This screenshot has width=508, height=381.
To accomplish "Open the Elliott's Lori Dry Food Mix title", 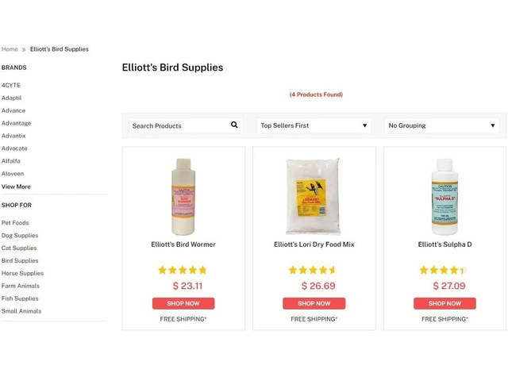I will click(x=314, y=244).
